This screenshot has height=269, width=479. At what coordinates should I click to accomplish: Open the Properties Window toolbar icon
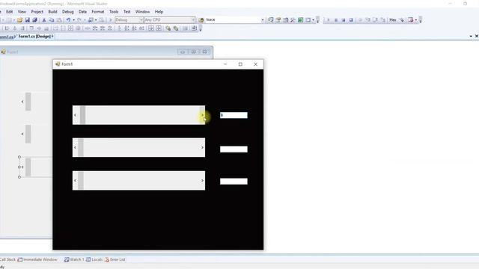pyautogui.click(x=278, y=20)
